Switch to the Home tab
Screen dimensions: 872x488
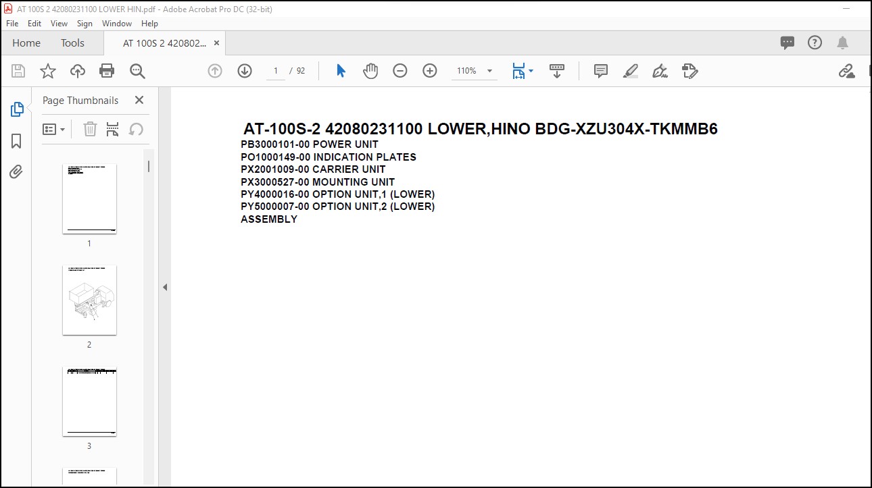[x=26, y=43]
